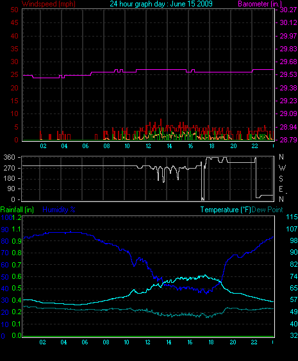Image resolution: width=298 pixels, height=361 pixels.
Task: Click the green 0.9 rainfall scale value
Action: tap(16, 241)
